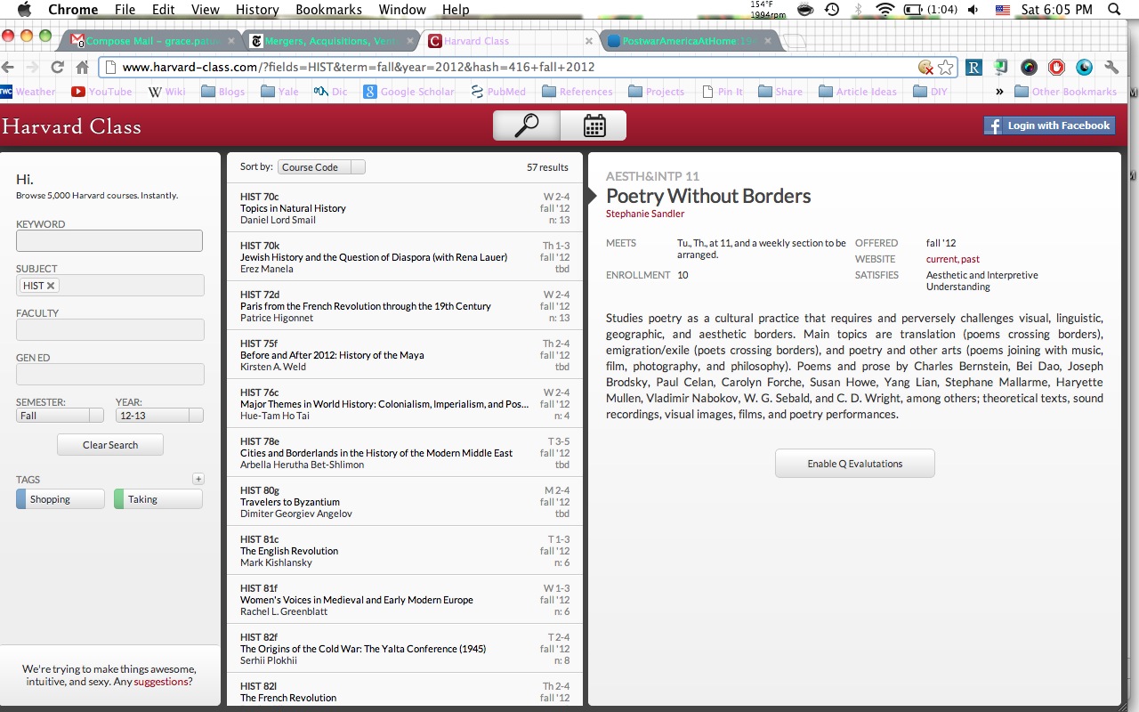Click the Wi-Fi status icon

(885, 10)
